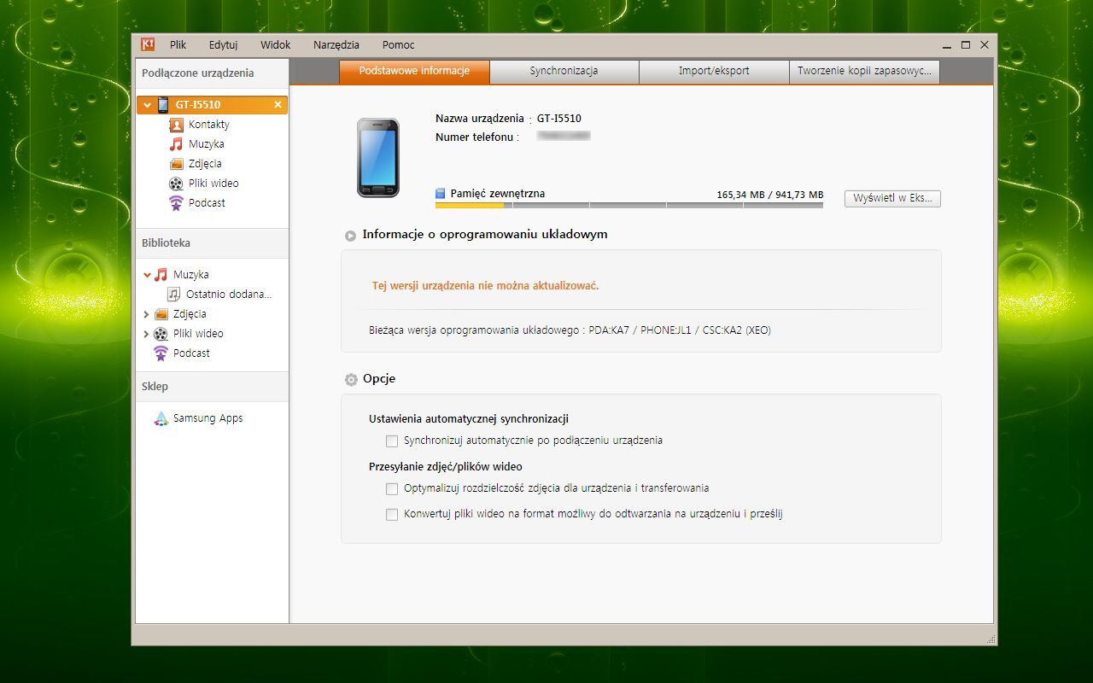Enable automatic sync on device connection
This screenshot has height=683, width=1093.
392,441
